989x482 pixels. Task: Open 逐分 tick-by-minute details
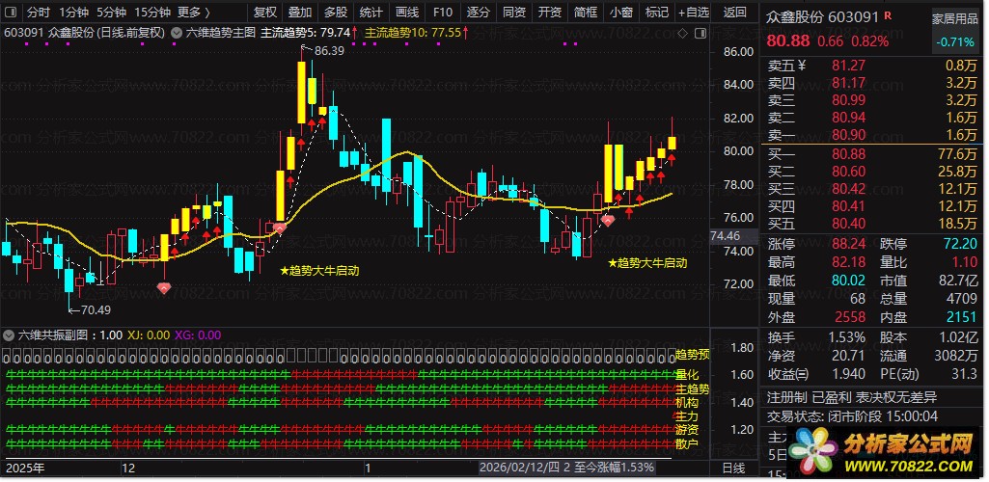coord(479,12)
